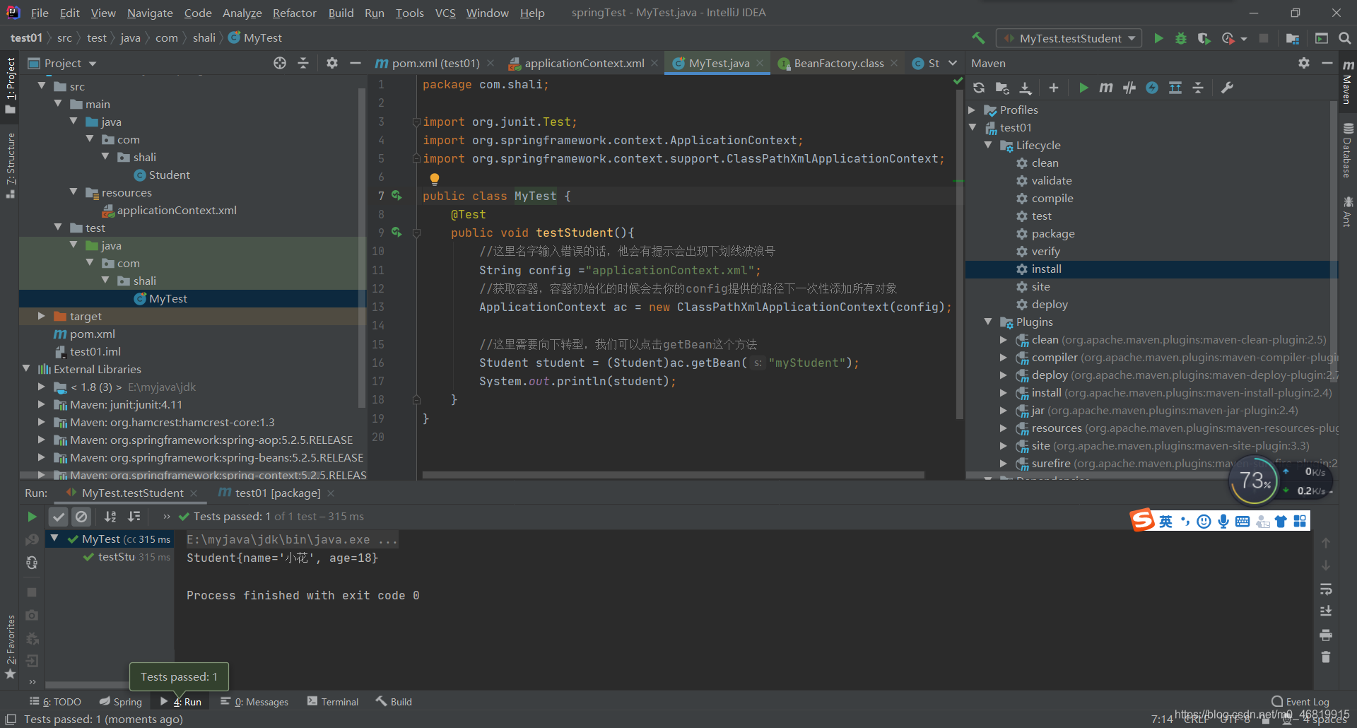Run MyTest.testStudent with the green play icon
The width and height of the screenshot is (1357, 728).
[1158, 38]
